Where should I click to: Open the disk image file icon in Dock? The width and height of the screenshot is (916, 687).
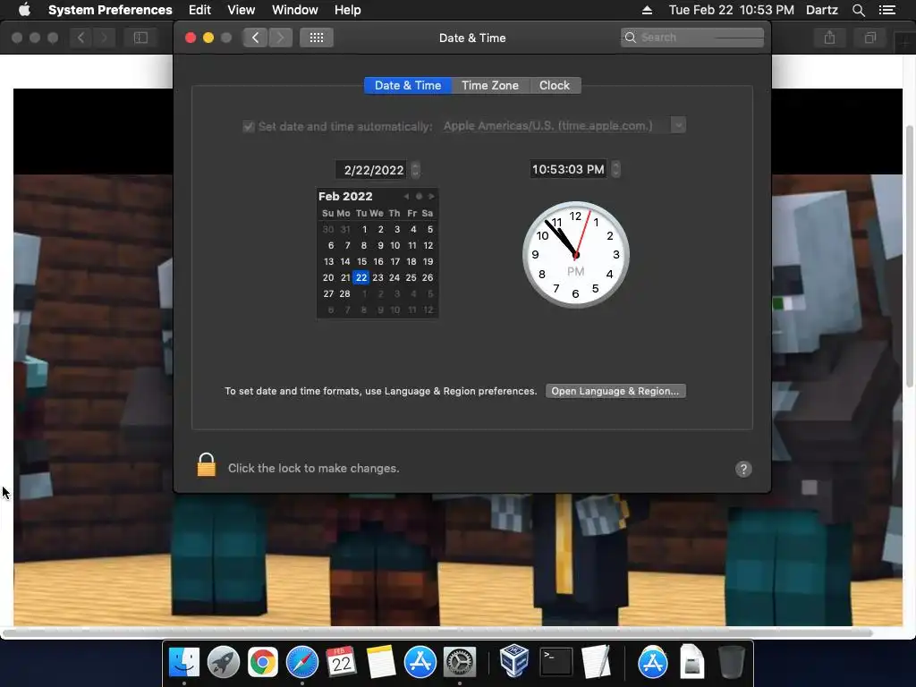pyautogui.click(x=691, y=663)
